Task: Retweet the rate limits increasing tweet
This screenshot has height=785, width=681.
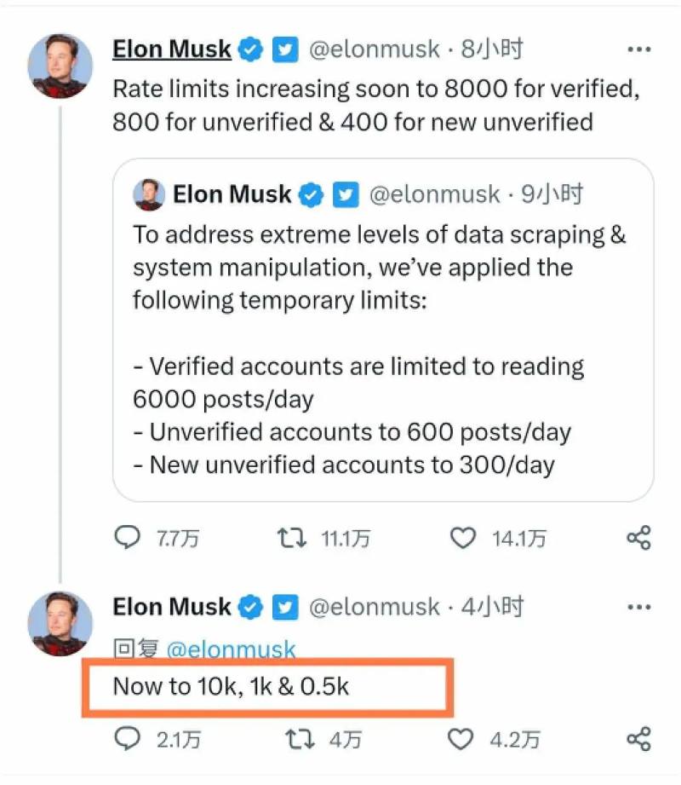Action: [292, 538]
